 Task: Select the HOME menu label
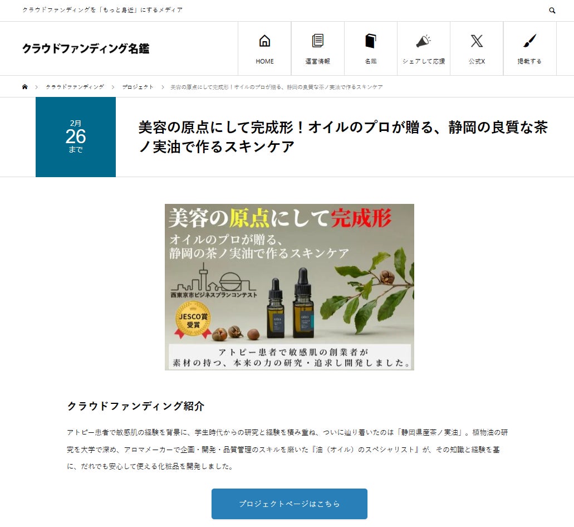[264, 61]
